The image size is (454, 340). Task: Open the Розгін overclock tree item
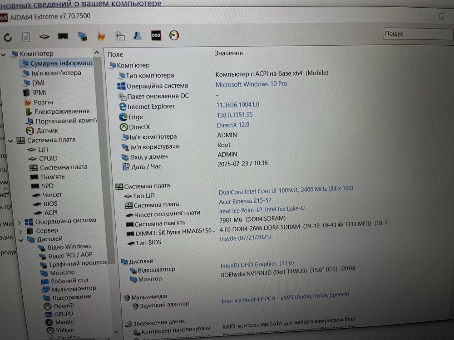(x=39, y=102)
